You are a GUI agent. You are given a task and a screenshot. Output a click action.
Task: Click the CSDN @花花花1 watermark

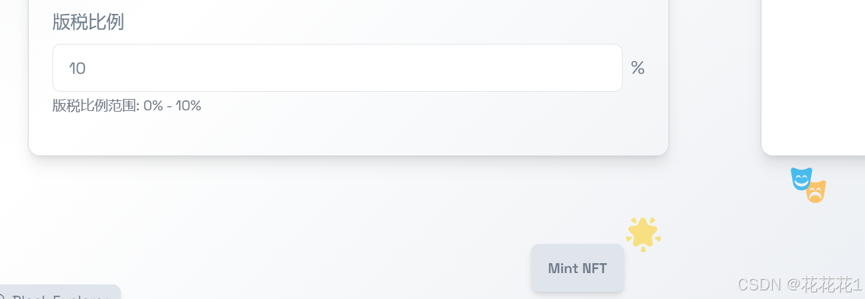tap(801, 284)
